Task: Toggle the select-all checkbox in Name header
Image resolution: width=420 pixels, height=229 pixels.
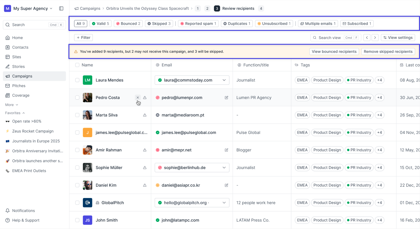Action: (x=77, y=65)
